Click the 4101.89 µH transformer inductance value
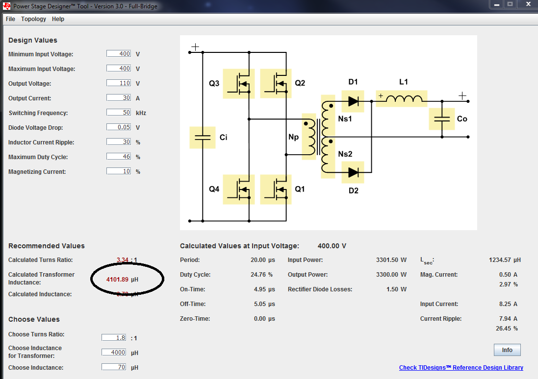Viewport: 538px width, 379px height. (122, 280)
